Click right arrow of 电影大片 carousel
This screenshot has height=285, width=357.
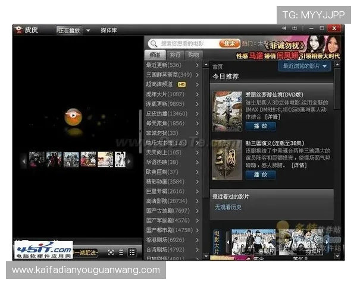pyautogui.click(x=327, y=242)
